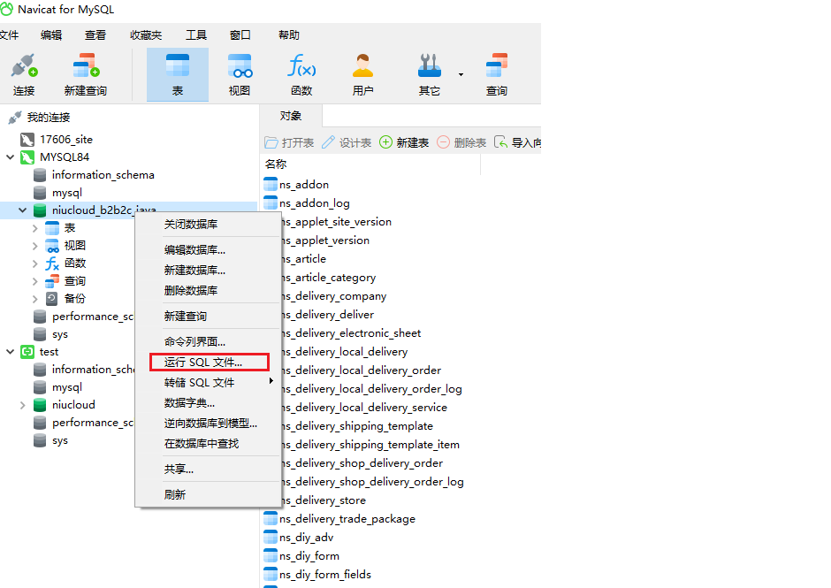The height and width of the screenshot is (588, 831).
Task: Switch to 视图 (View) in toolbar
Action: pyautogui.click(x=240, y=74)
